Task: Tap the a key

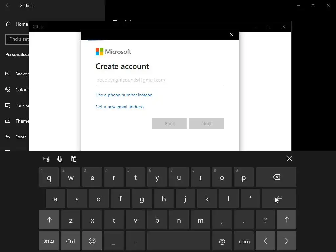Action: pos(55,199)
